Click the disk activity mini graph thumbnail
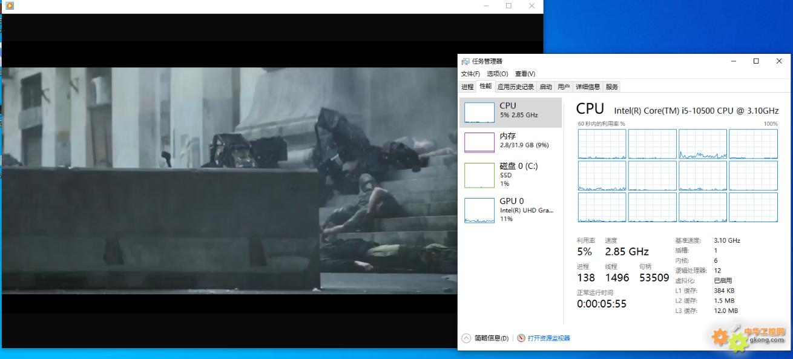The width and height of the screenshot is (793, 359). tap(479, 175)
